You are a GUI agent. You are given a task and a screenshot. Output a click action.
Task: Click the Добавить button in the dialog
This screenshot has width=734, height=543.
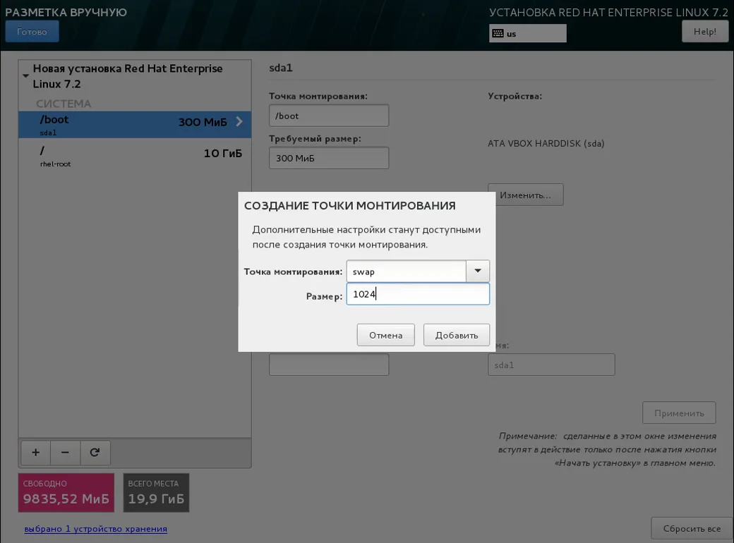tap(457, 335)
